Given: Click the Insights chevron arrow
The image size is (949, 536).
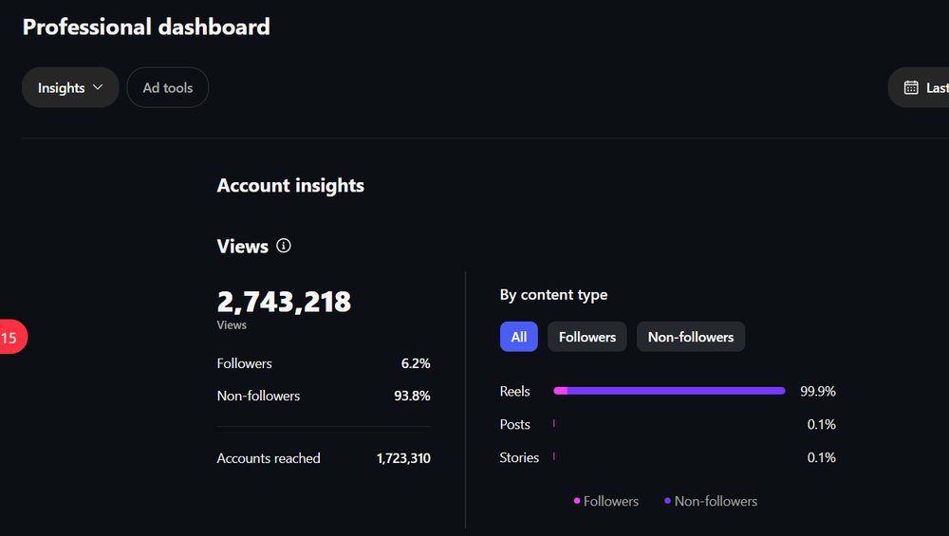Looking at the screenshot, I should pyautogui.click(x=98, y=87).
